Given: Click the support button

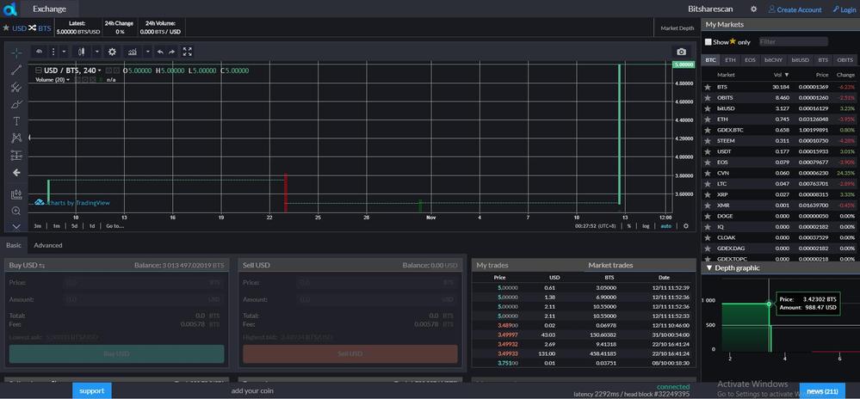Looking at the screenshot, I should 91,390.
